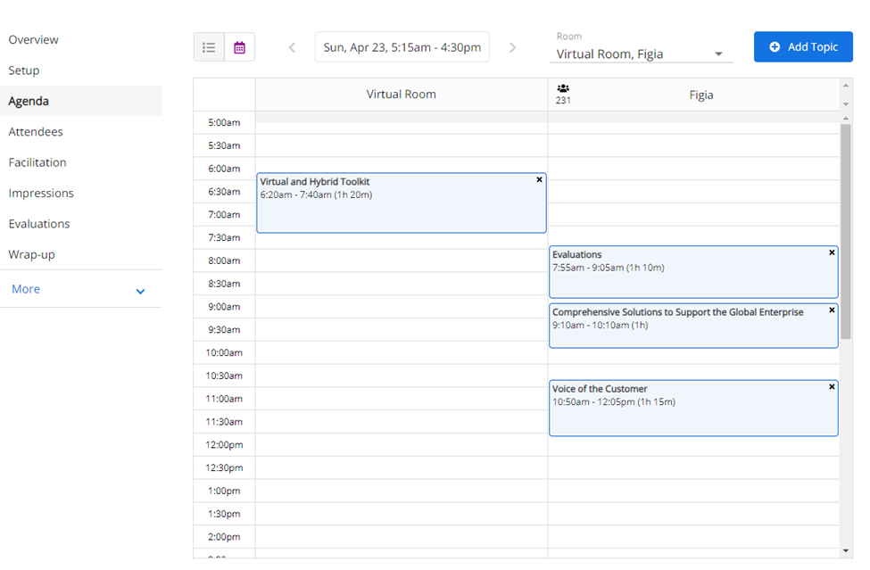Open Wrap-up in the sidebar
Image resolution: width=870 pixels, height=570 pixels.
[x=31, y=254]
